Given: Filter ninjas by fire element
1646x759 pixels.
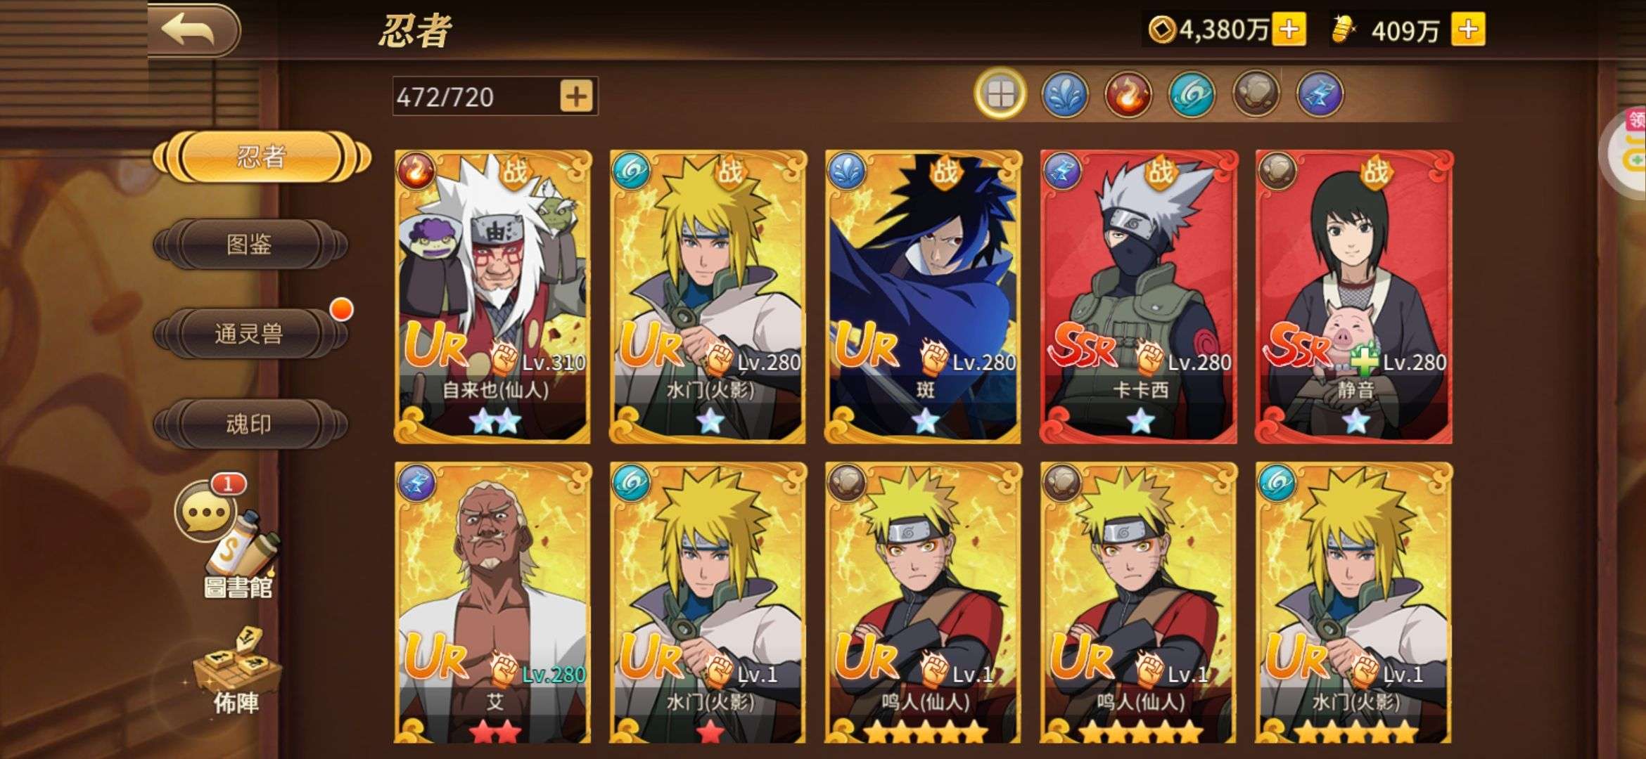Looking at the screenshot, I should coord(1128,93).
